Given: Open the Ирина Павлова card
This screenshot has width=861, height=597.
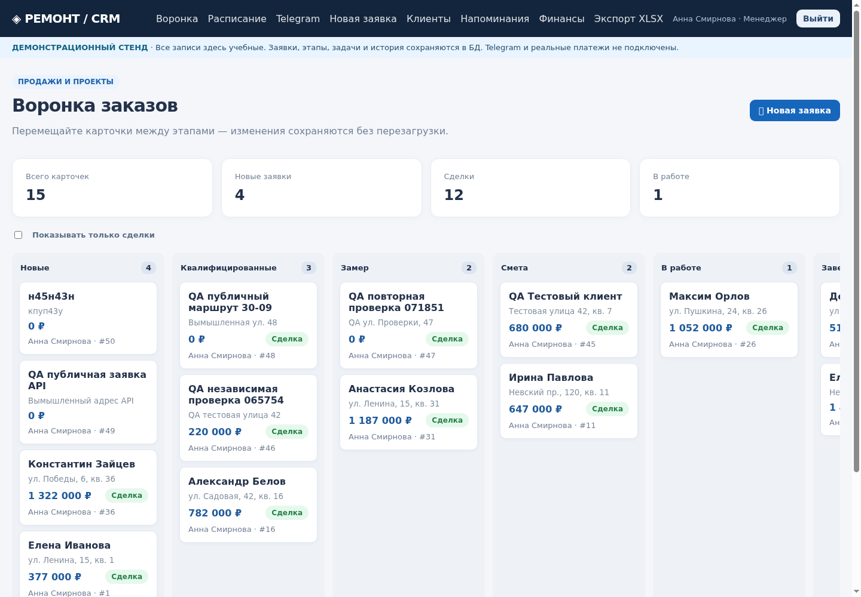Looking at the screenshot, I should (x=569, y=401).
